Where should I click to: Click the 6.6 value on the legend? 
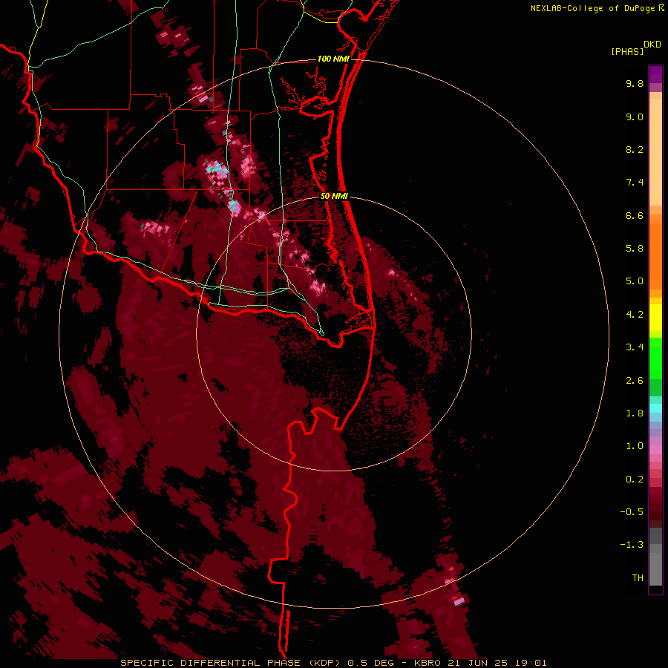click(635, 215)
